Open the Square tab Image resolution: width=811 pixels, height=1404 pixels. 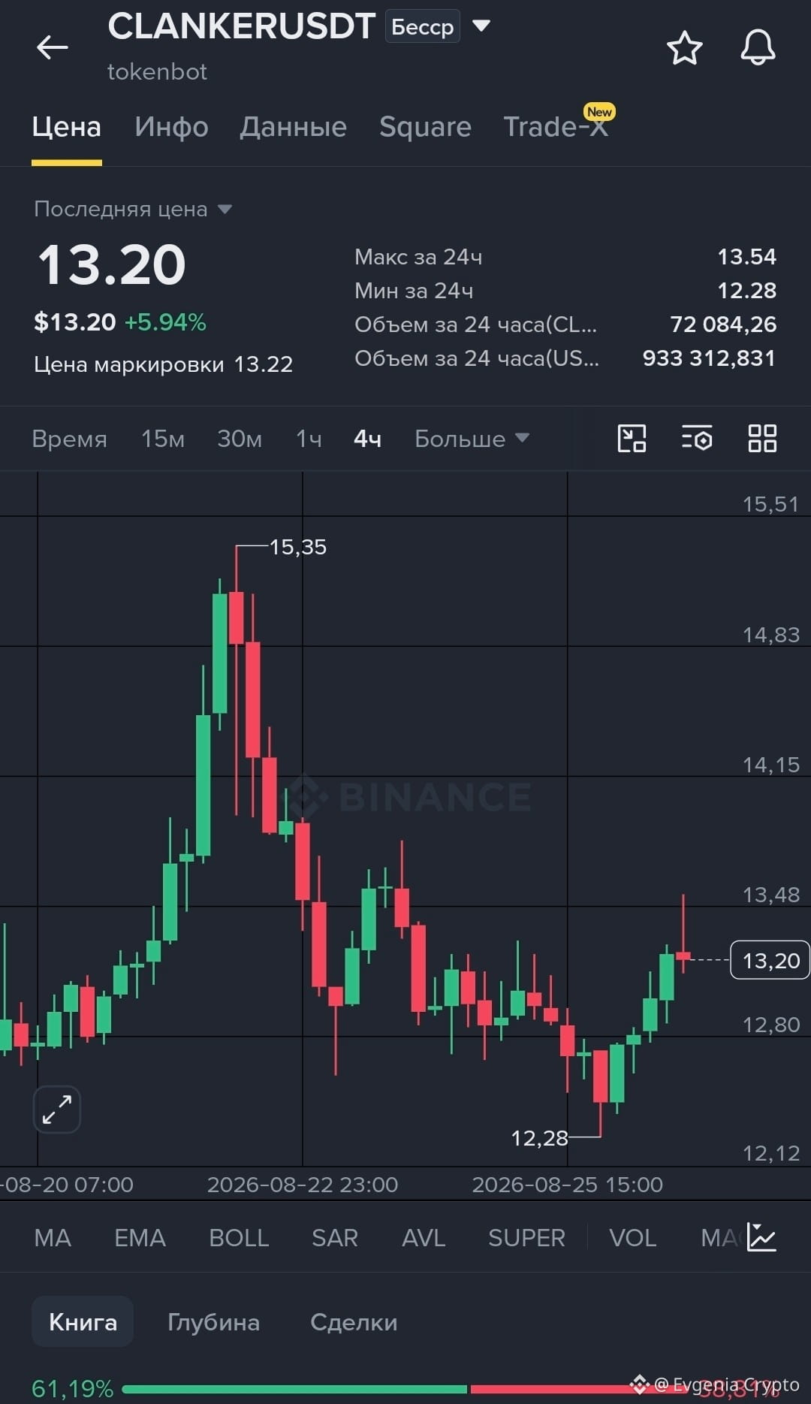pos(425,127)
